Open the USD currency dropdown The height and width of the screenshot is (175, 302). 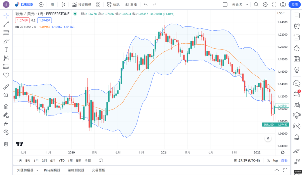pos(281,13)
